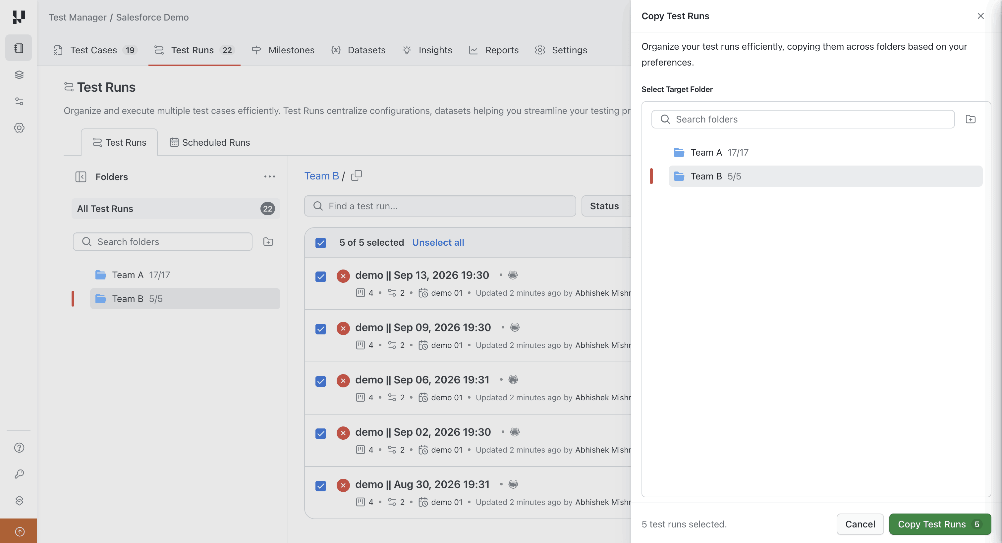Open demo || Sep 02, 2026 19:30 run

(x=423, y=432)
